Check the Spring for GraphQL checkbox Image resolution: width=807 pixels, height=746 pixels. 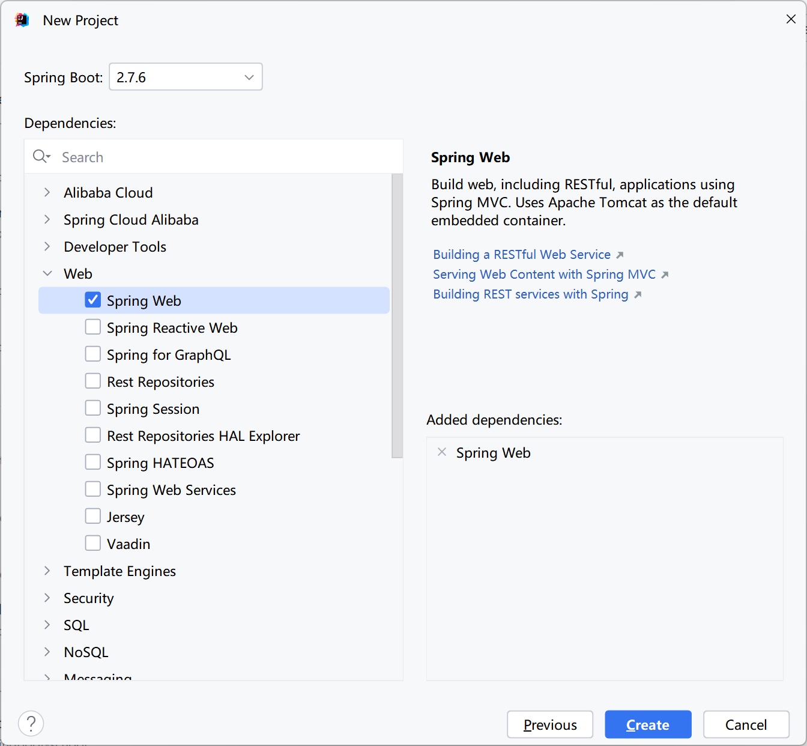tap(93, 354)
